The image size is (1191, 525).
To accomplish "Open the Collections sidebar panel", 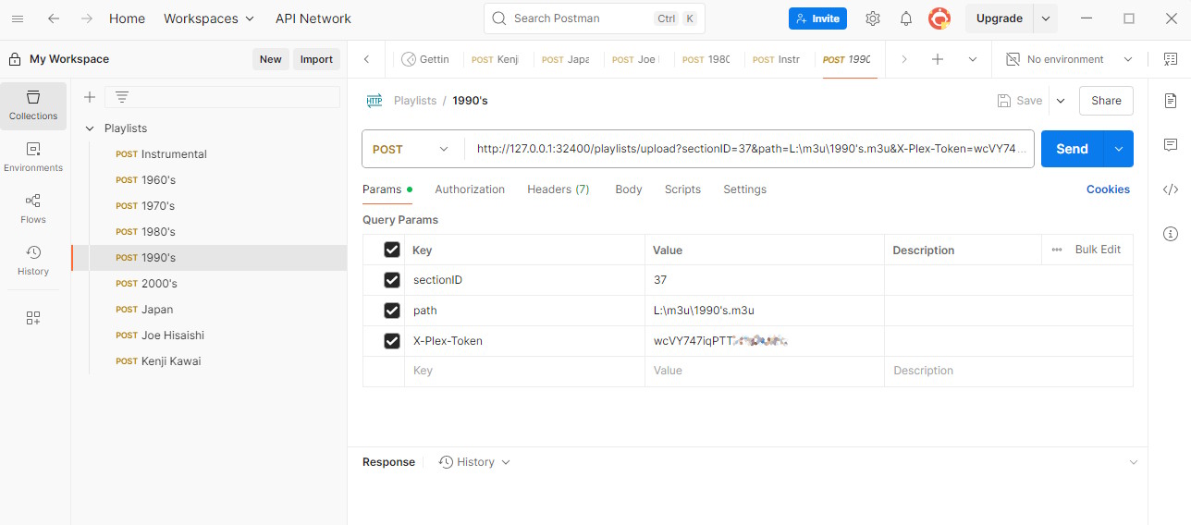I will pyautogui.click(x=33, y=105).
